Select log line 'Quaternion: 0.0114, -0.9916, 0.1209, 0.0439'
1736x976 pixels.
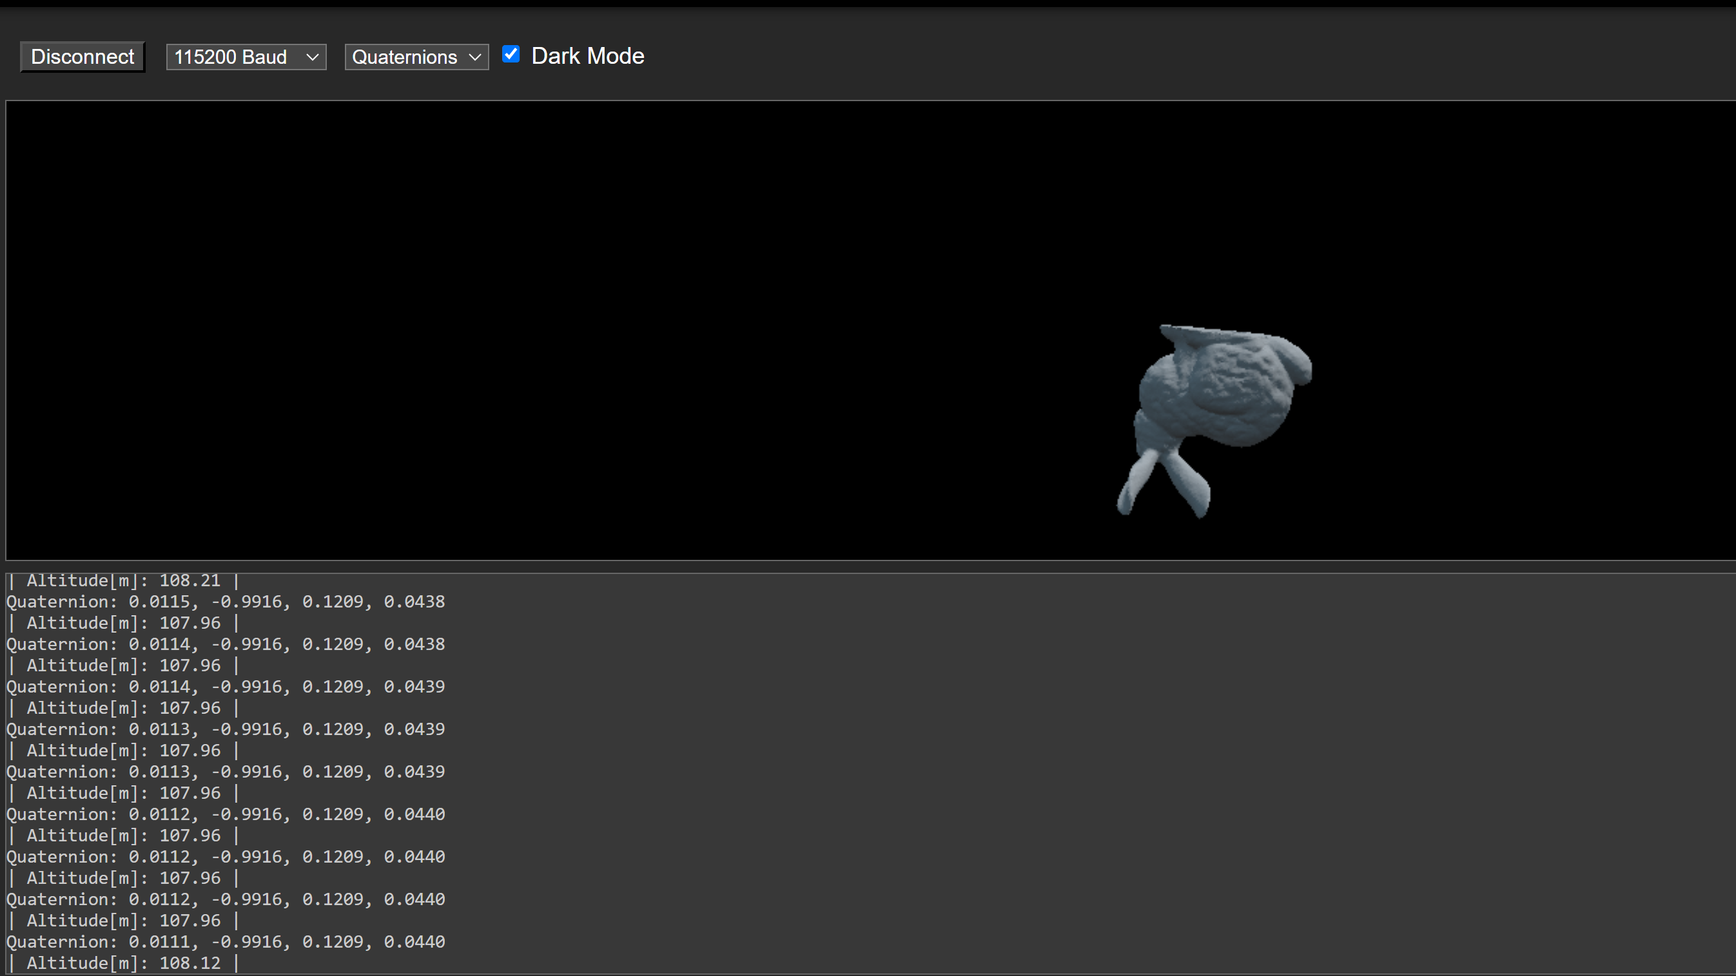pyautogui.click(x=226, y=686)
